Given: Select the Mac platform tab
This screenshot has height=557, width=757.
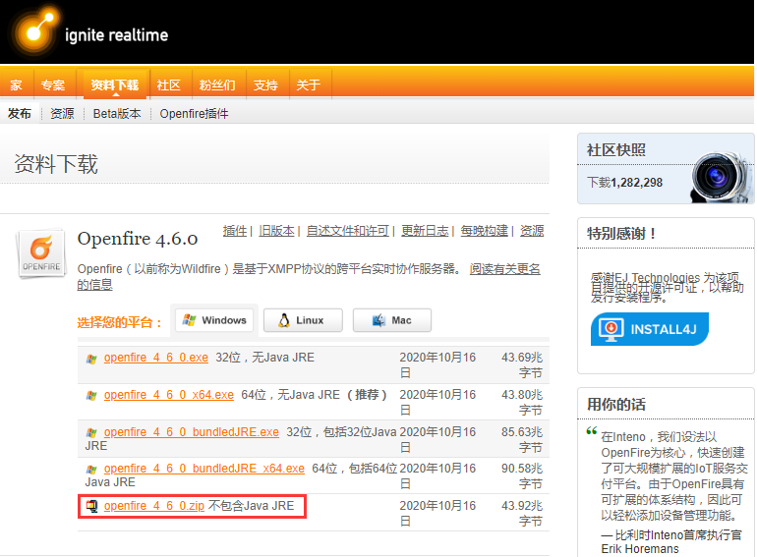Looking at the screenshot, I should (x=392, y=320).
